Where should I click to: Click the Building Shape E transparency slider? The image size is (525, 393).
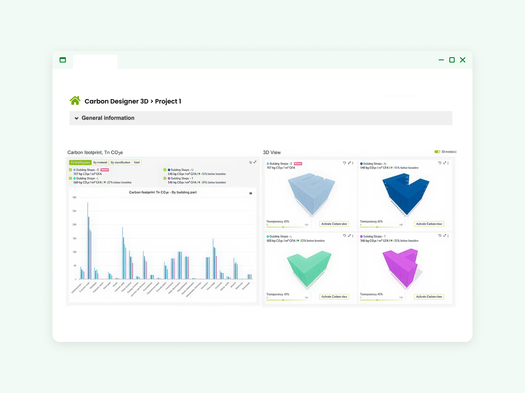pyautogui.click(x=283, y=227)
